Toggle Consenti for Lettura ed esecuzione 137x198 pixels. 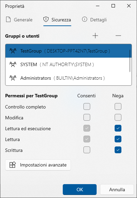point(87,128)
